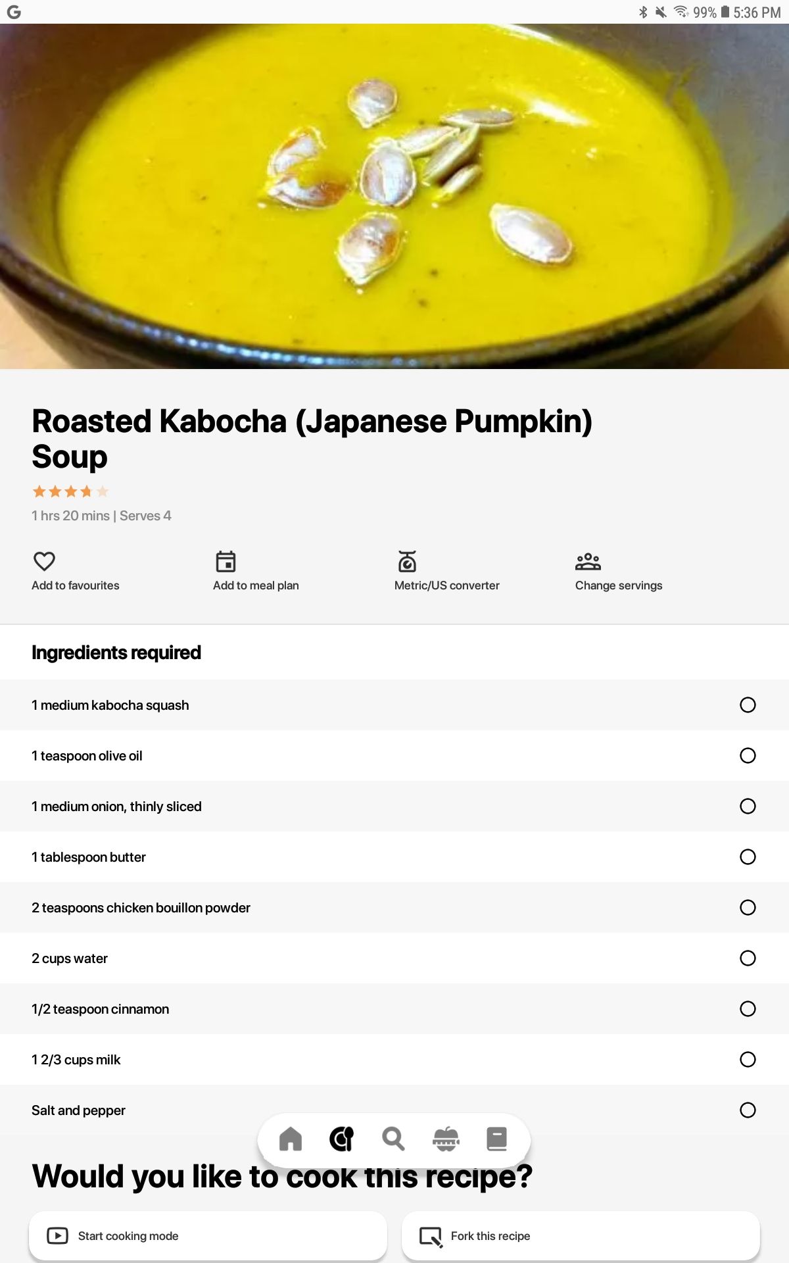Open the Add to meal plan calendar
789x1263 pixels.
226,561
